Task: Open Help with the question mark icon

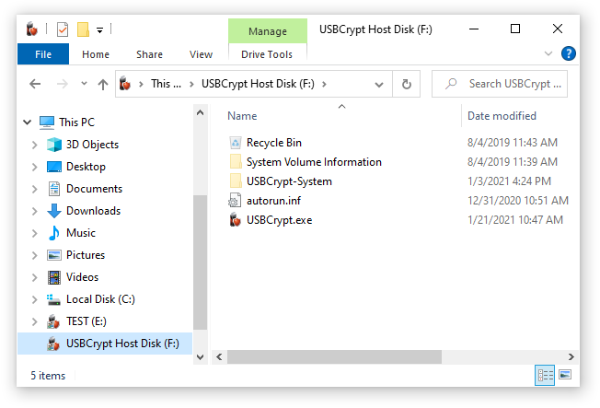Action: 568,53
